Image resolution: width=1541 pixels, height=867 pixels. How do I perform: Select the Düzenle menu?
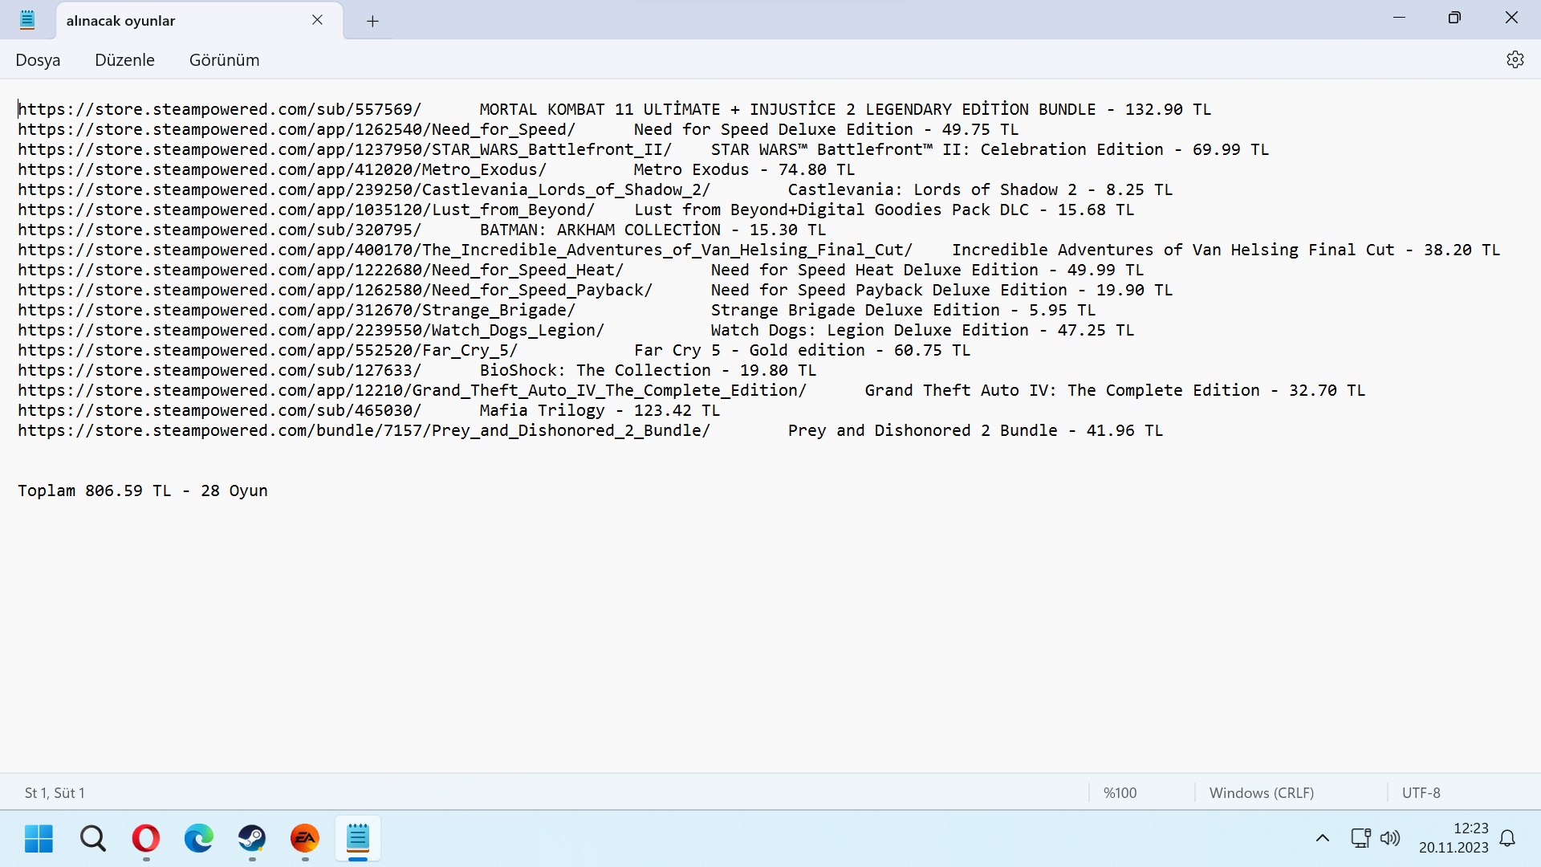124,59
